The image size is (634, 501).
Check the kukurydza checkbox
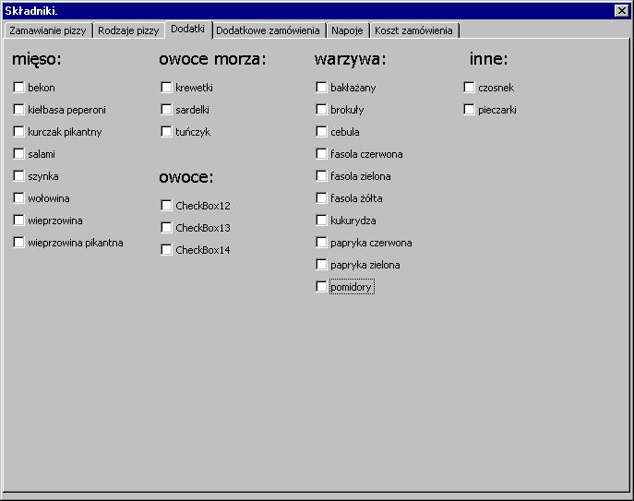[x=322, y=221]
